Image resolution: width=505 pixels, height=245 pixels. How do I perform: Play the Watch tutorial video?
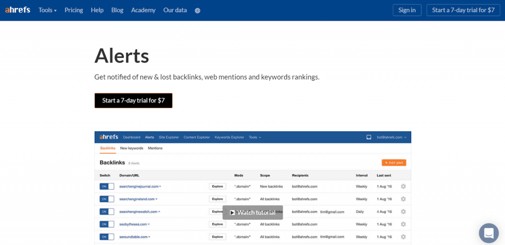coord(253,213)
